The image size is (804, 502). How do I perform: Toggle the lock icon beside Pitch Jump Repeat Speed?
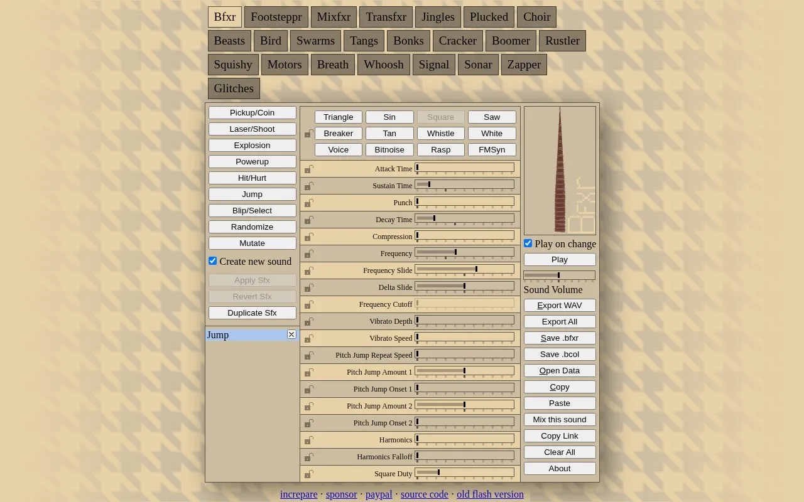pos(309,356)
